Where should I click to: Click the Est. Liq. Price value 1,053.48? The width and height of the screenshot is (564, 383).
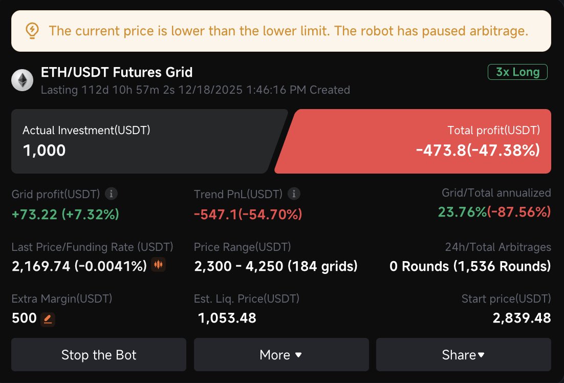(227, 318)
